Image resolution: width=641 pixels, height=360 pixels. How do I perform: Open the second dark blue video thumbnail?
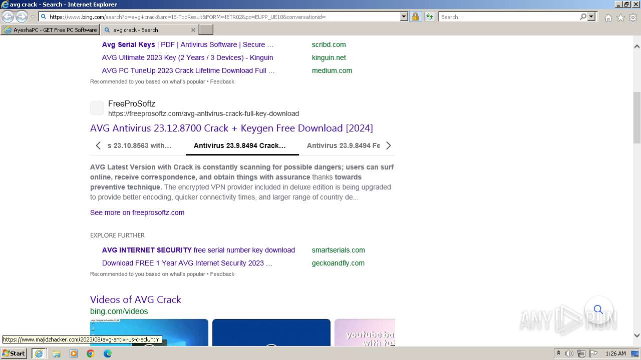pyautogui.click(x=271, y=332)
